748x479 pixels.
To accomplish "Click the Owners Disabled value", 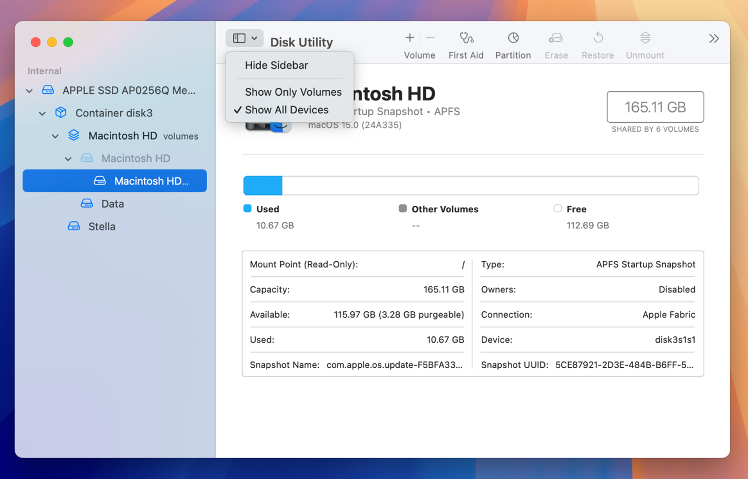I will pyautogui.click(x=677, y=290).
